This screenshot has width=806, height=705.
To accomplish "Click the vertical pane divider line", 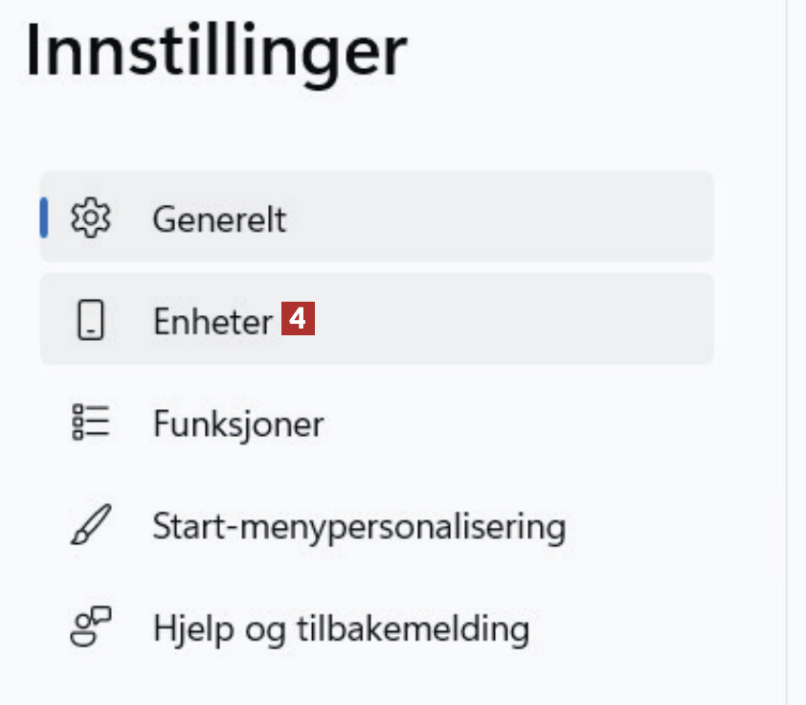I will tap(787, 383).
